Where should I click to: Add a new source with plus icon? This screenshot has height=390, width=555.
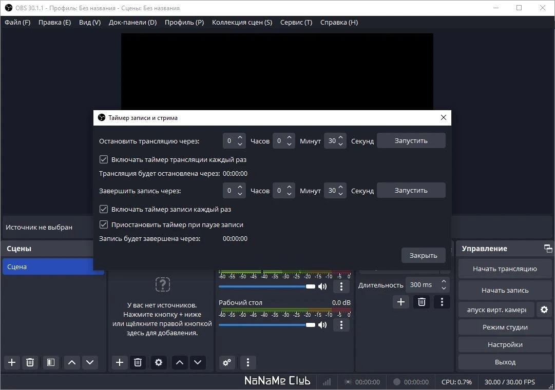click(x=120, y=362)
